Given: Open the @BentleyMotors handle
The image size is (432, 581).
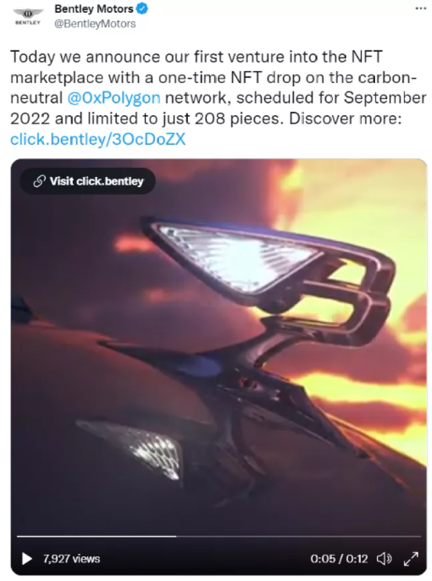Looking at the screenshot, I should pos(95,24).
